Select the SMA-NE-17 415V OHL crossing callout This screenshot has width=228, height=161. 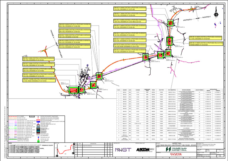tap(130, 14)
